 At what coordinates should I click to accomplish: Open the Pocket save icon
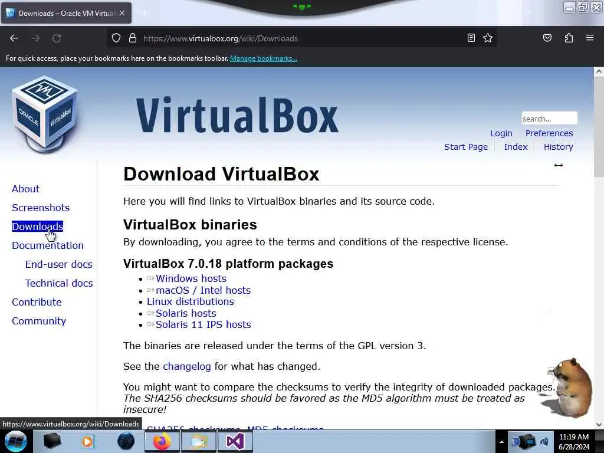(x=547, y=38)
